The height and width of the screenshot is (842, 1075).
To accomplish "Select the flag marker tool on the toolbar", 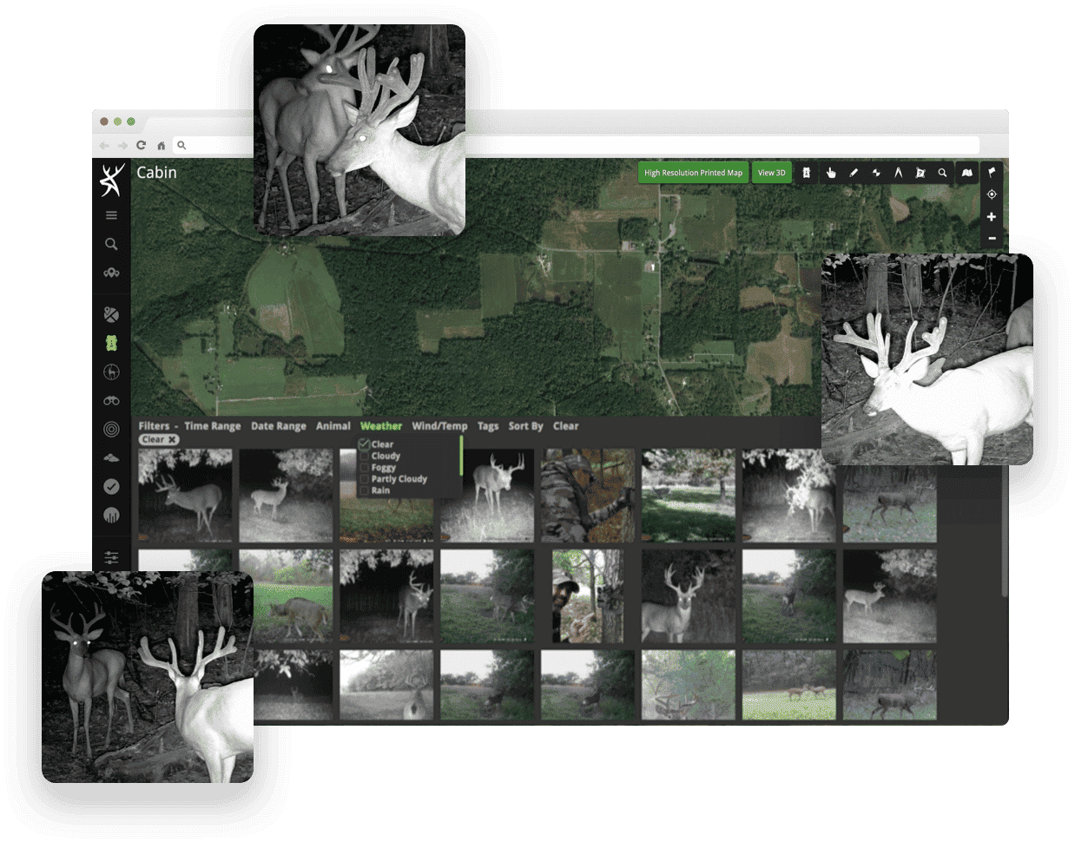I will (x=993, y=173).
